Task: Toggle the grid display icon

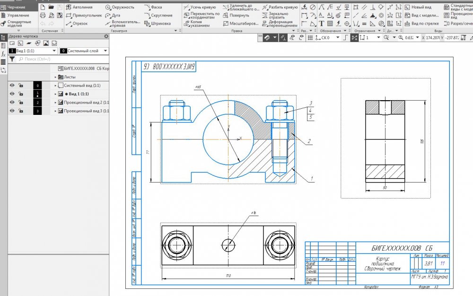Action: pyautogui.click(x=310, y=38)
